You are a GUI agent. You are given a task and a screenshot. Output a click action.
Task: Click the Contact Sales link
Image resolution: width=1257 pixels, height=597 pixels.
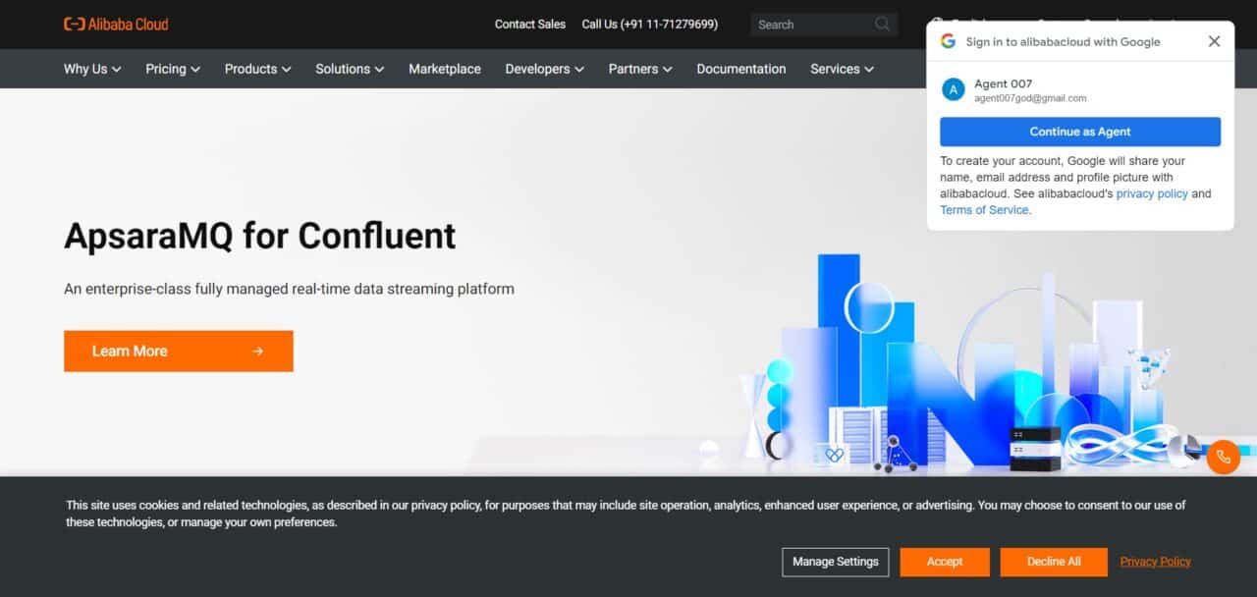coord(530,25)
